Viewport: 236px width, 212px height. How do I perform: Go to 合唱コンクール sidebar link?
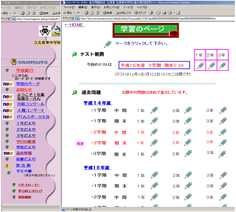click(x=30, y=104)
